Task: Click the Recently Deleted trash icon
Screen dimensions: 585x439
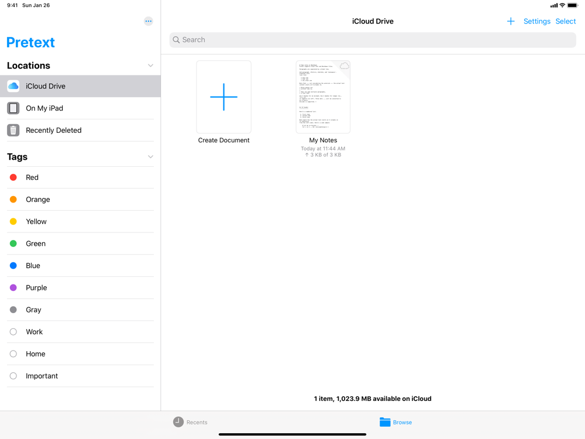Action: [x=13, y=131]
